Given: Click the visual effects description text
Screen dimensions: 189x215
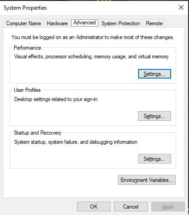Looking at the screenshot, I should click(x=91, y=57).
